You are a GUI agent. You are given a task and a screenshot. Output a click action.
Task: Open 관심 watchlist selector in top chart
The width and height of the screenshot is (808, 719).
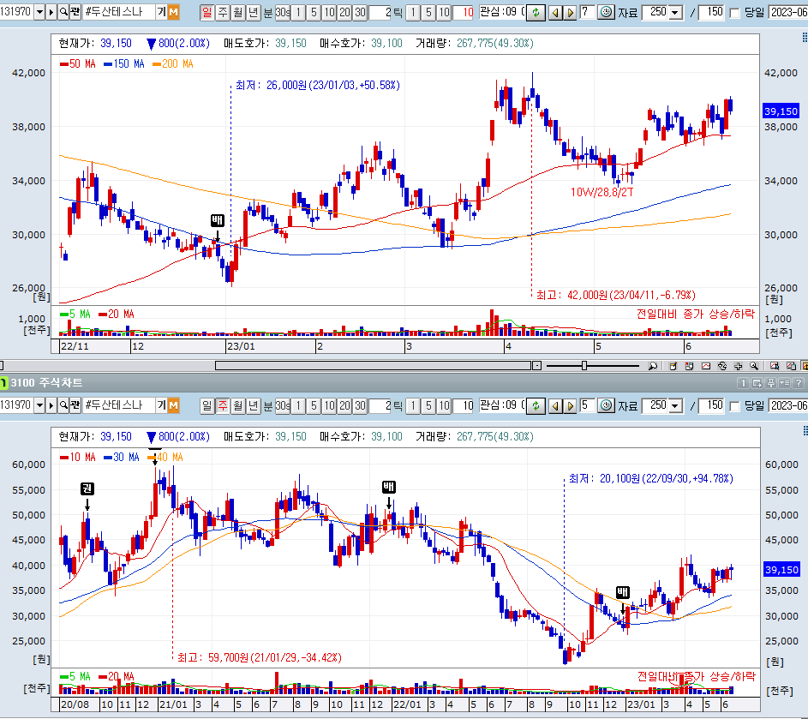[501, 11]
